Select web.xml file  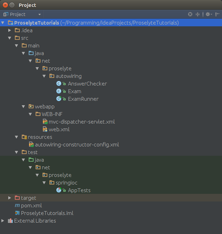[x=59, y=129]
